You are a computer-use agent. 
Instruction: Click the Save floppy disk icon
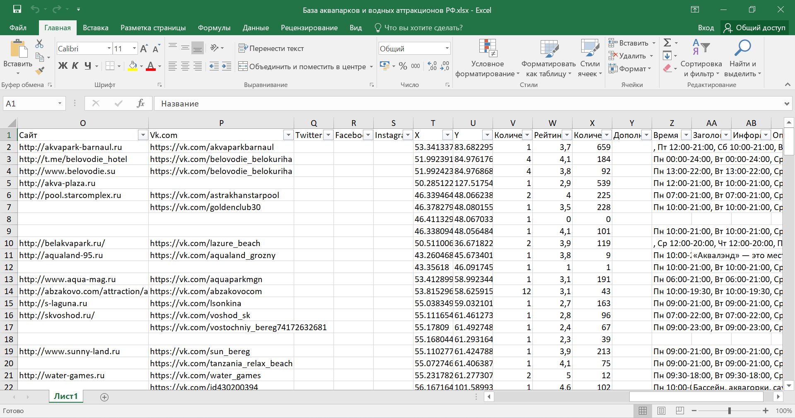tap(17, 10)
